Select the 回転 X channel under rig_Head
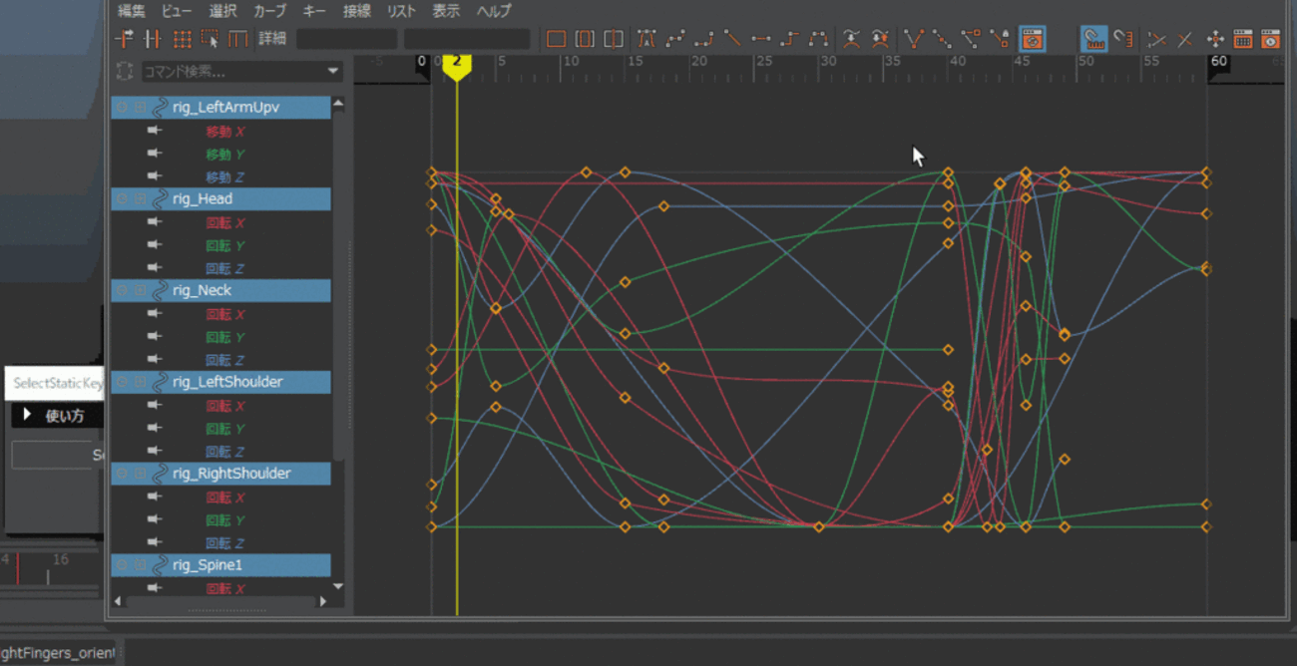Viewport: 1297px width, 666px height. (x=224, y=223)
